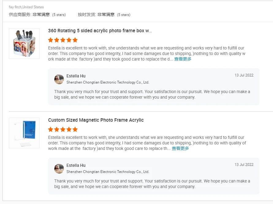Click the 按时发货 on-time shipment rating
Viewport: 273px width, 204px height.
(x=104, y=14)
